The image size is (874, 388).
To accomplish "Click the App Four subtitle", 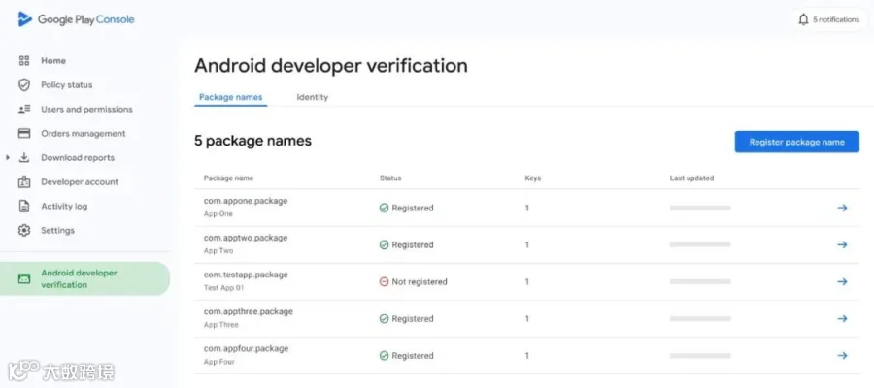I will pyautogui.click(x=219, y=362).
